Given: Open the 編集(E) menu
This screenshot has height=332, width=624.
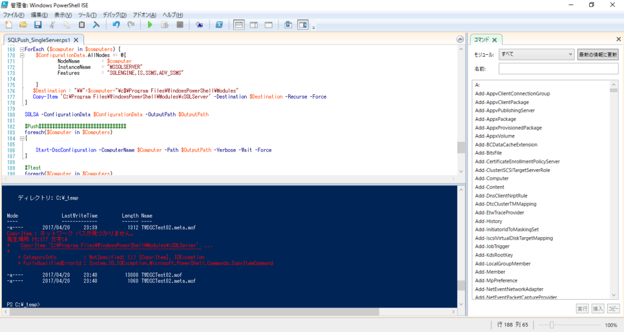Looking at the screenshot, I should 39,15.
